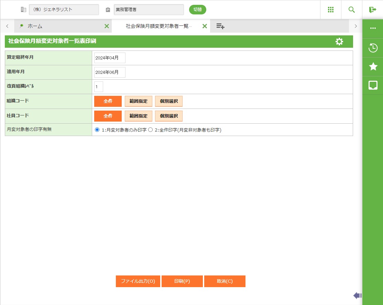Viewport: 383px width, 305px height.
Task: Click the 改頁組織レベル input field
Action: 99,87
